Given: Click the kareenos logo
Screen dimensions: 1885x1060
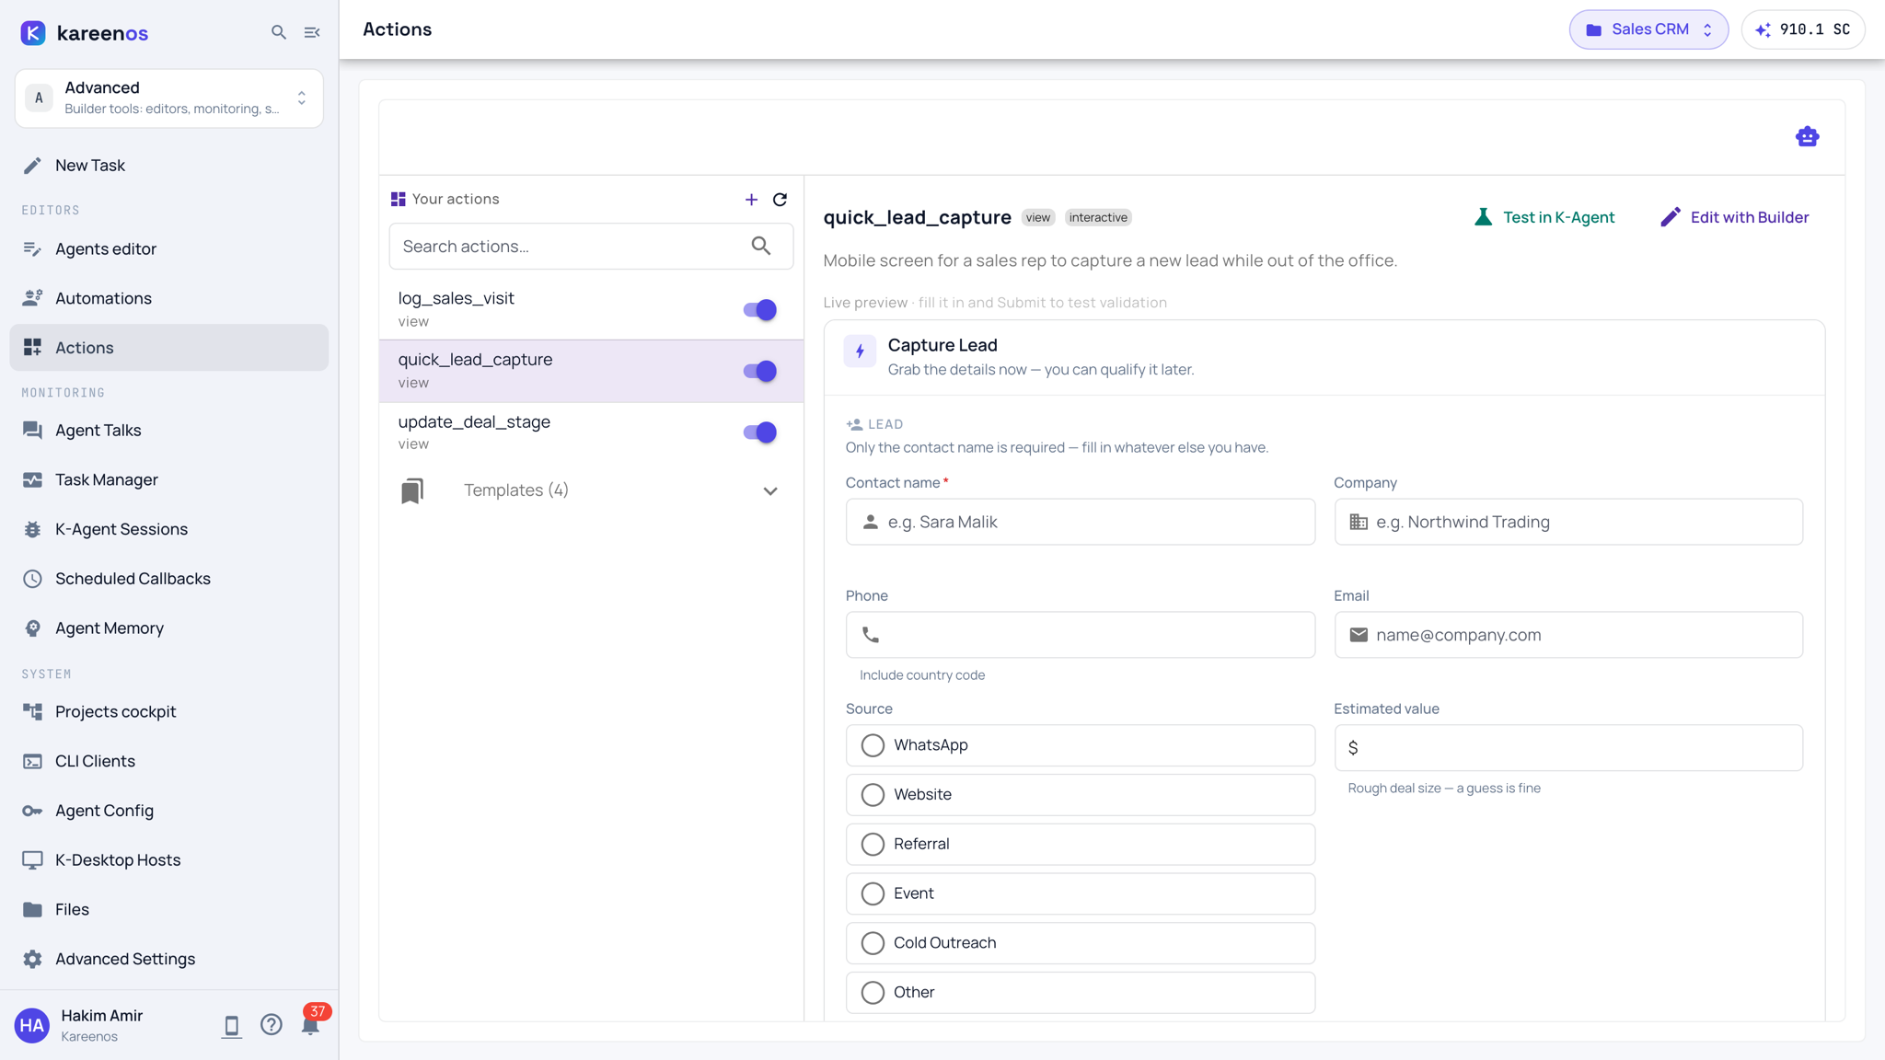Looking at the screenshot, I should [x=84, y=33].
